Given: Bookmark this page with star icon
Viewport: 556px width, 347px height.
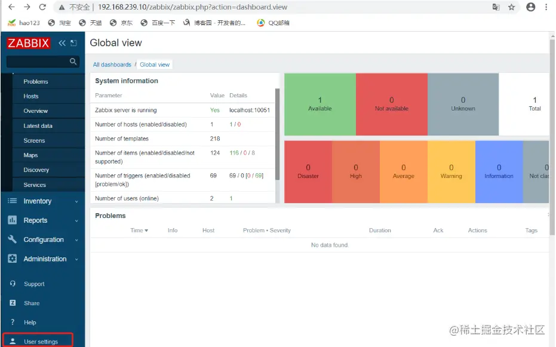Looking at the screenshot, I should pos(511,7).
